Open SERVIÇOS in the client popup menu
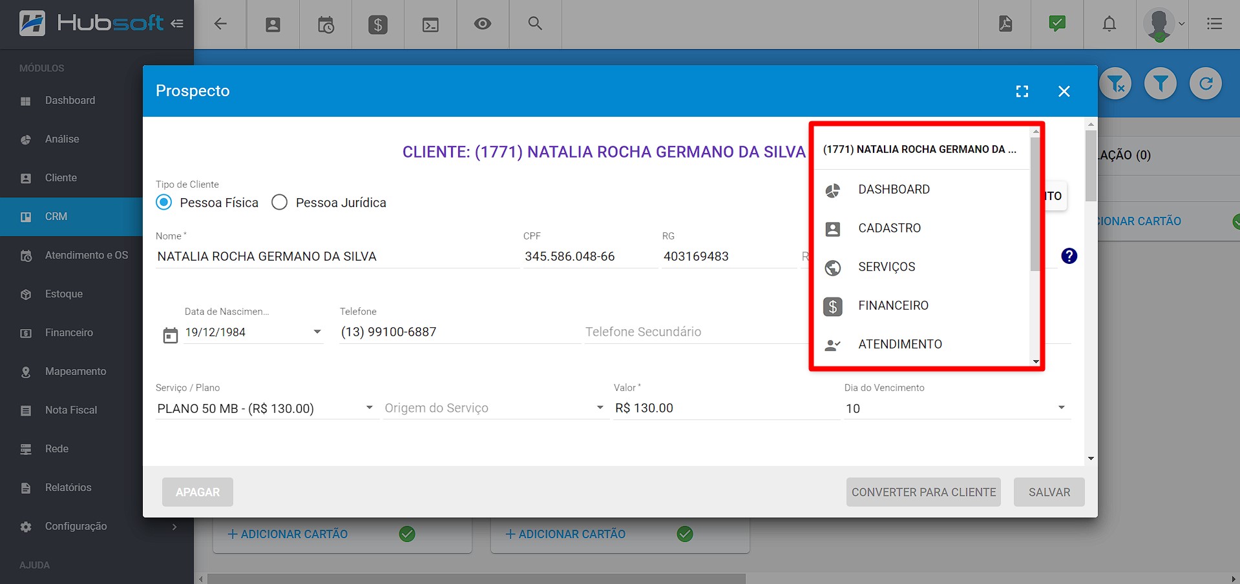Screen dimensions: 1240x584 pos(921,267)
